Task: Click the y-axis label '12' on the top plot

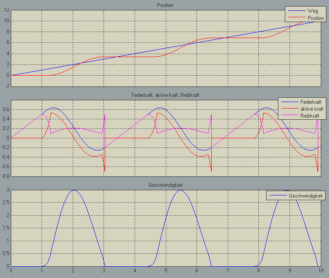Action: coord(7,10)
